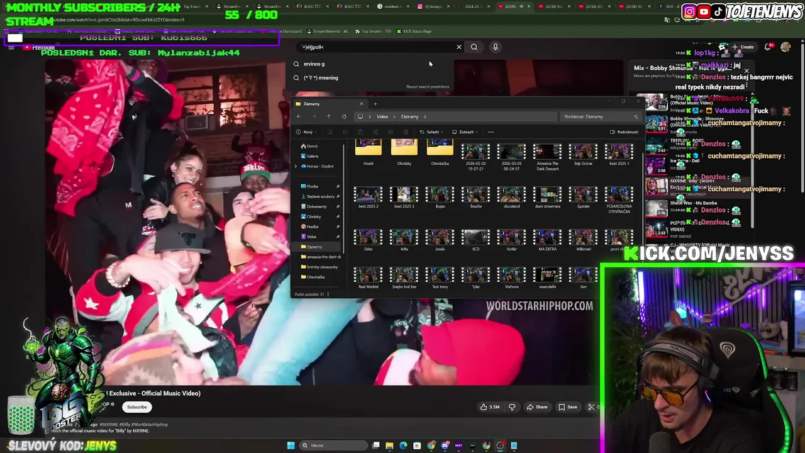Switch to OBS Studio on the taskbar
Viewport: 805px width, 453px height.
tap(500, 445)
